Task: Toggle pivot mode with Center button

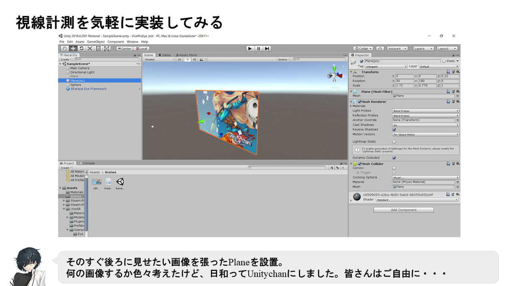Action: coord(124,48)
